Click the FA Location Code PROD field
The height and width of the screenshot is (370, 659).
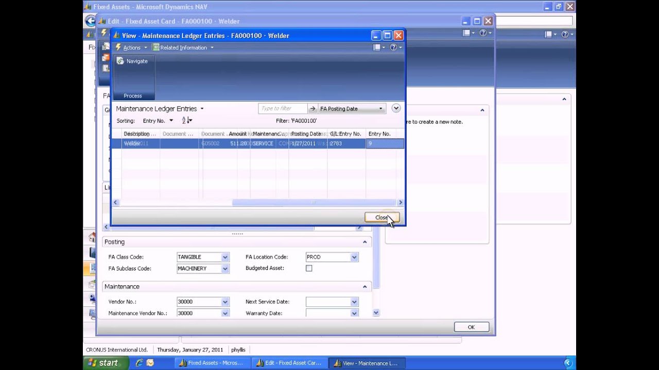click(328, 257)
